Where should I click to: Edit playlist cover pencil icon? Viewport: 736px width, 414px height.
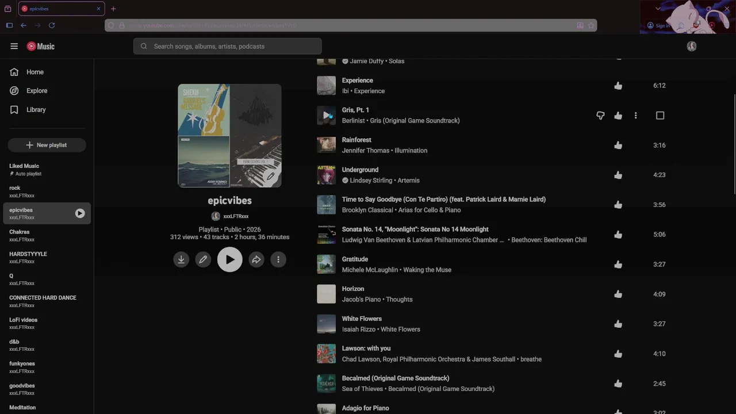[270, 177]
